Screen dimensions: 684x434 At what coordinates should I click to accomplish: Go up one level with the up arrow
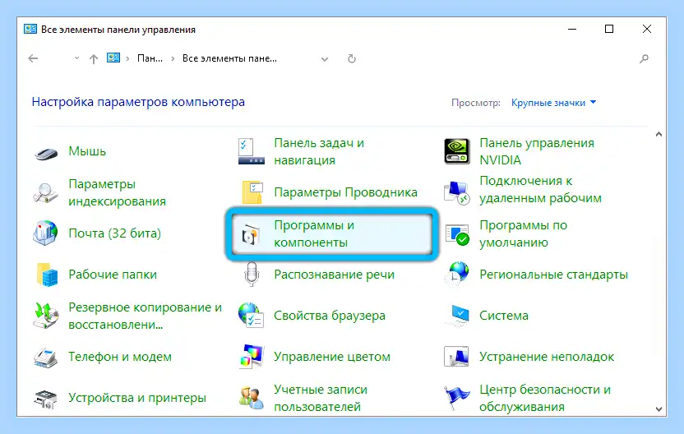tap(94, 59)
